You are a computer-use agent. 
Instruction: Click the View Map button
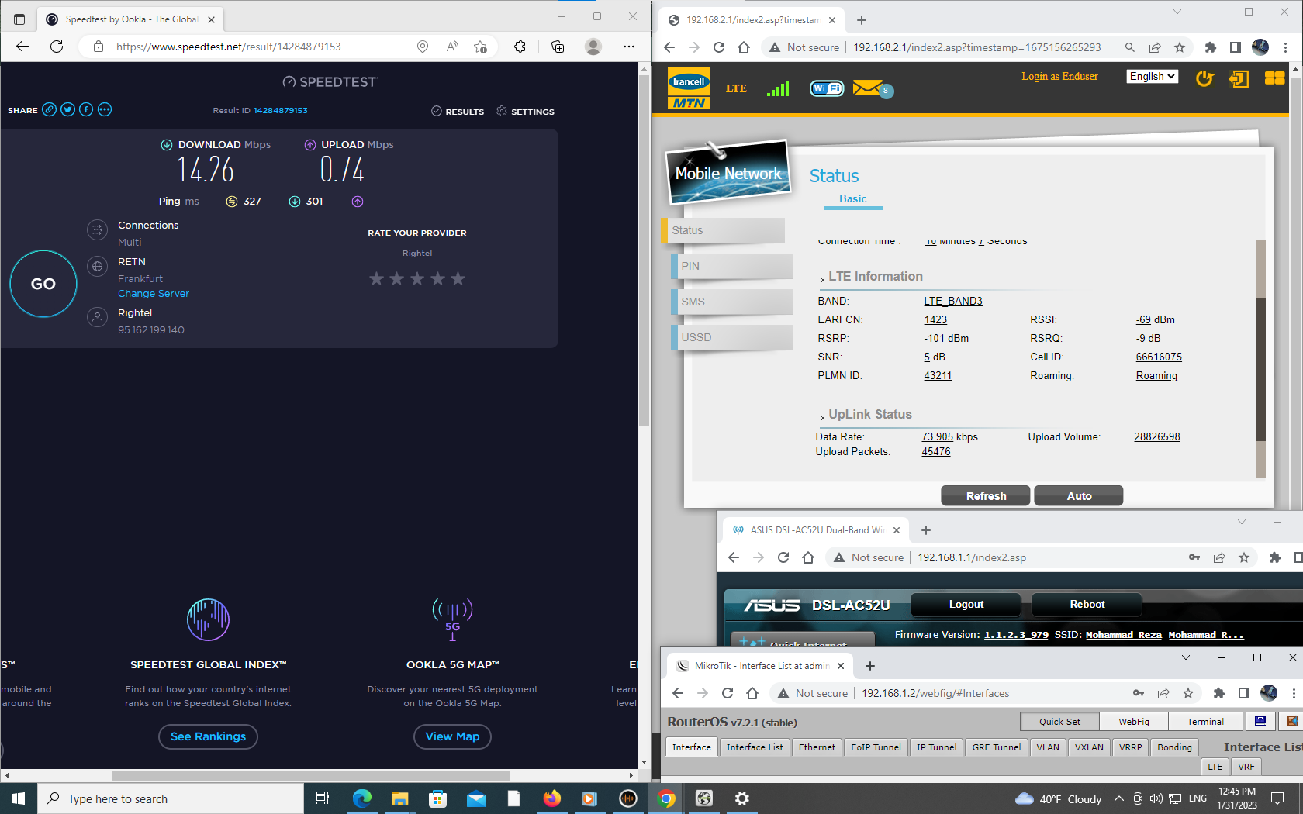click(x=452, y=736)
